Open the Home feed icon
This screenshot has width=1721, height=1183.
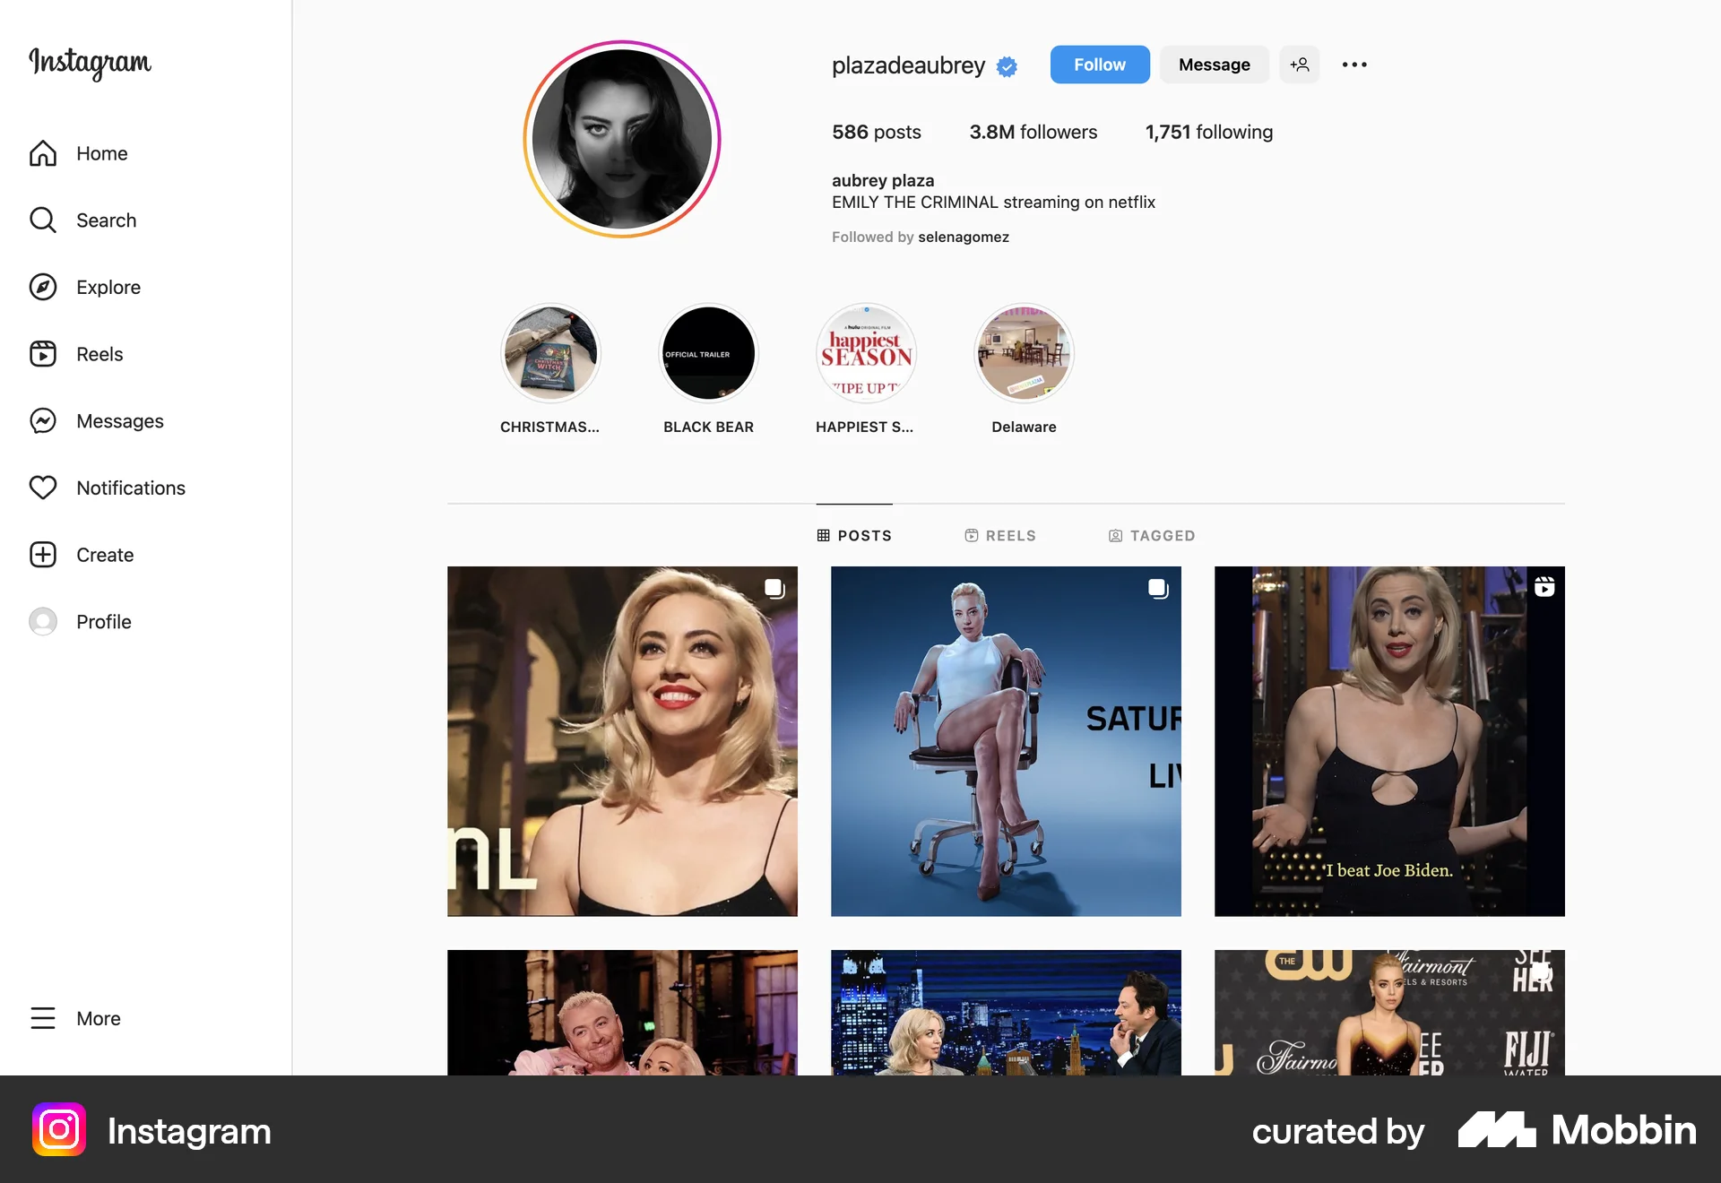pos(43,153)
